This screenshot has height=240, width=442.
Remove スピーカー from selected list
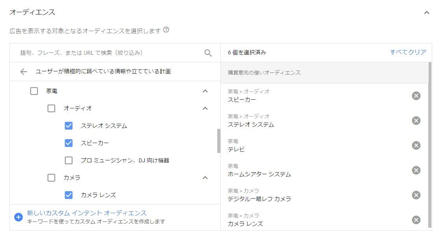416,96
